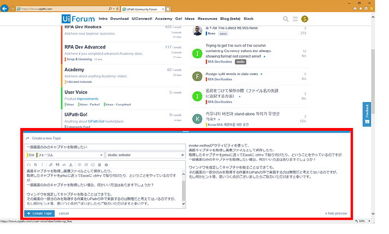The image size is (389, 234).
Task: Open a new browser tab
Action: click(168, 9)
